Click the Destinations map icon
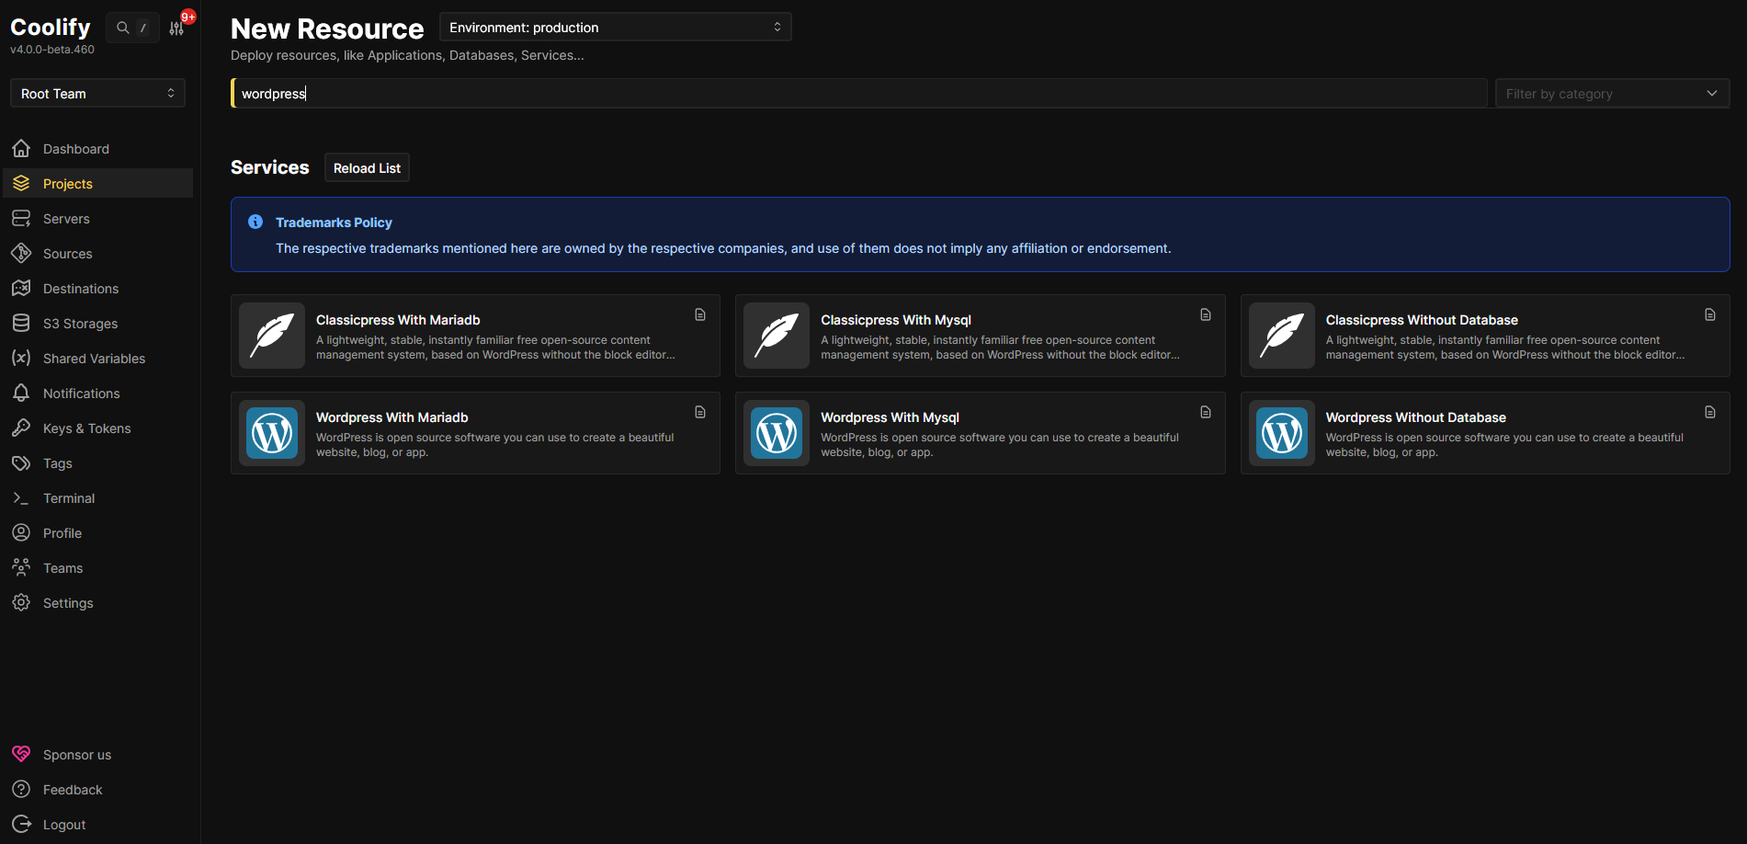Viewport: 1747px width, 844px height. (x=21, y=289)
